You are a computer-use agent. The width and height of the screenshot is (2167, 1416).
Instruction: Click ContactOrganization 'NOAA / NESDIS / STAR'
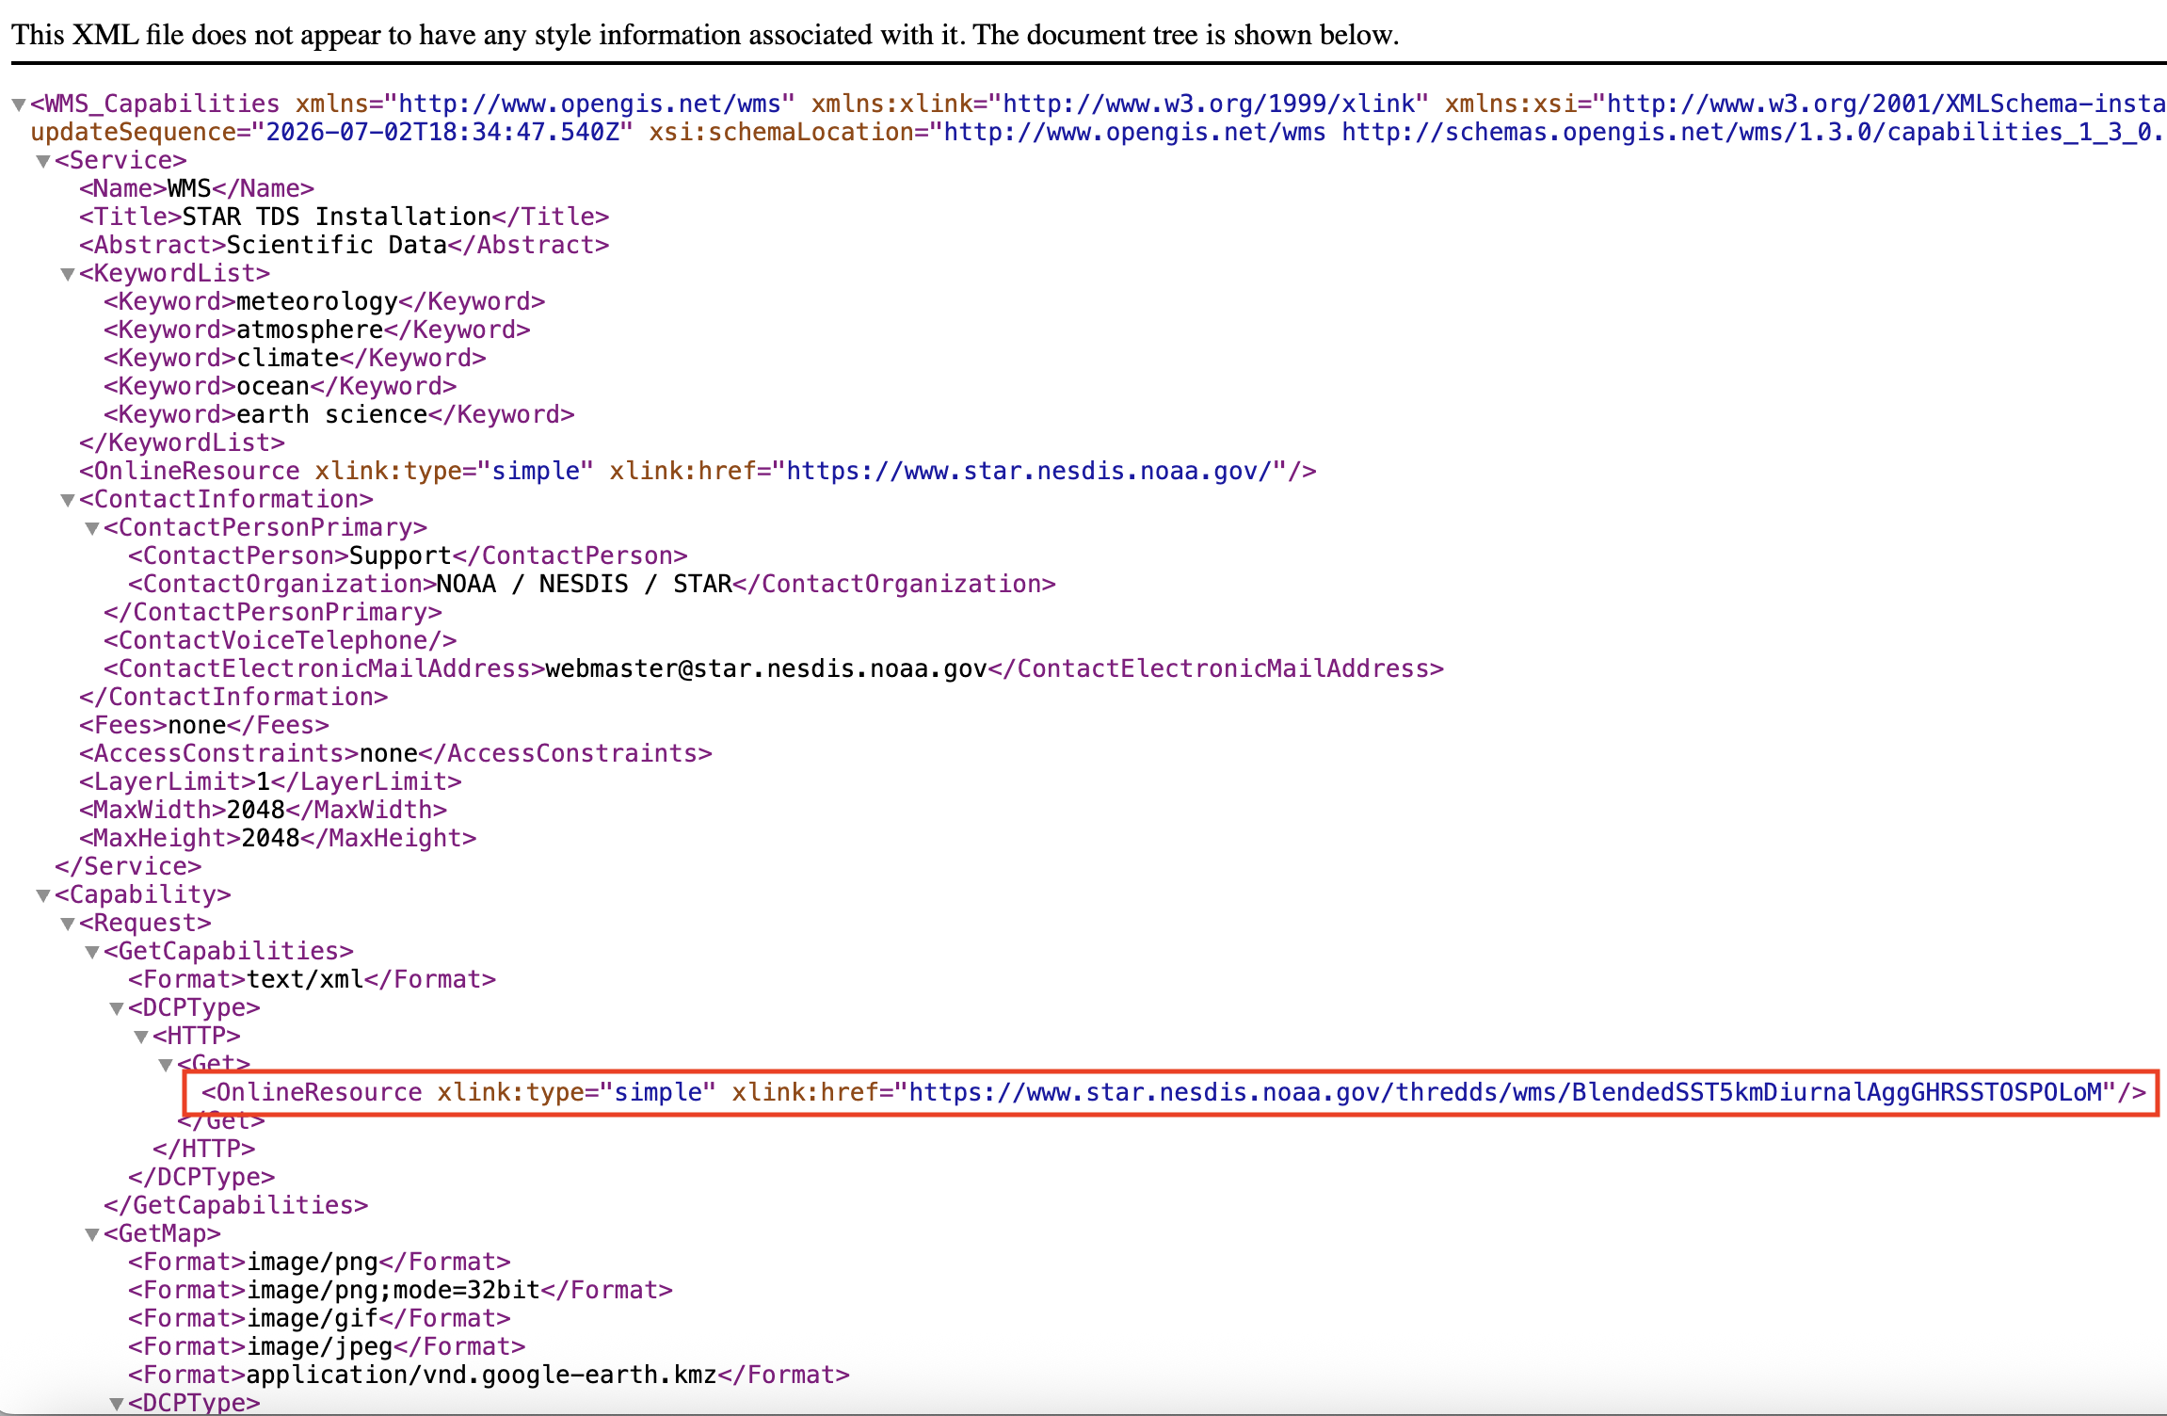592,584
